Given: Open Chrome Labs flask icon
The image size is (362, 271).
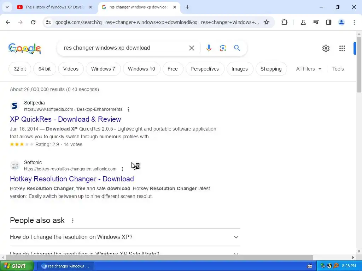Looking at the screenshot, I should tap(303, 22).
